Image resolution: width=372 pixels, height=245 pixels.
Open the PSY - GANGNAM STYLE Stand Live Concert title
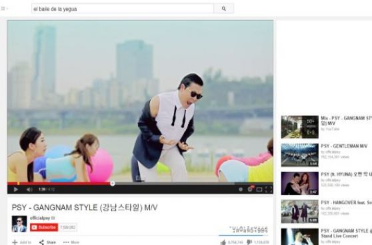click(x=347, y=234)
